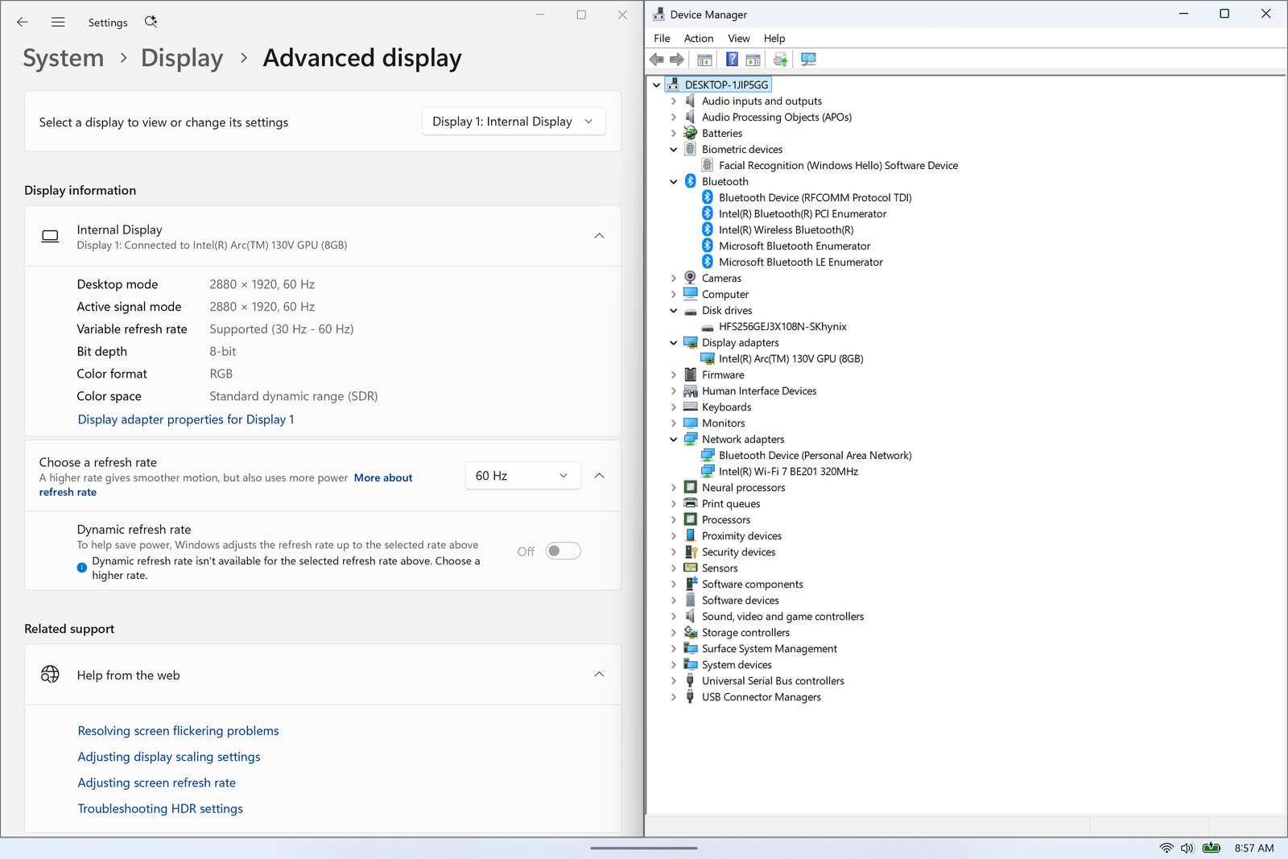Image resolution: width=1288 pixels, height=859 pixels.
Task: Go to System in Settings breadcrumb
Action: [x=64, y=58]
